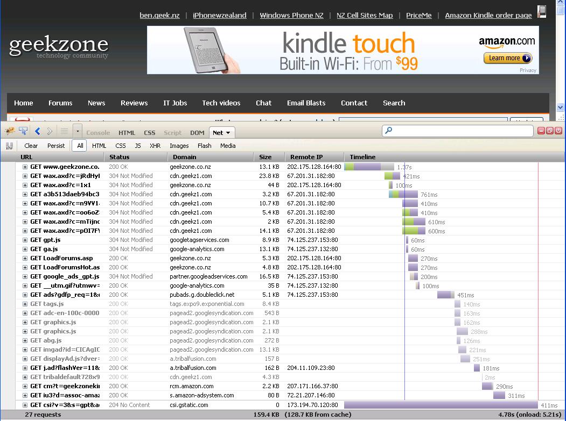Filter requests by XHR
Viewport: 566px width, 421px height.
click(x=155, y=146)
